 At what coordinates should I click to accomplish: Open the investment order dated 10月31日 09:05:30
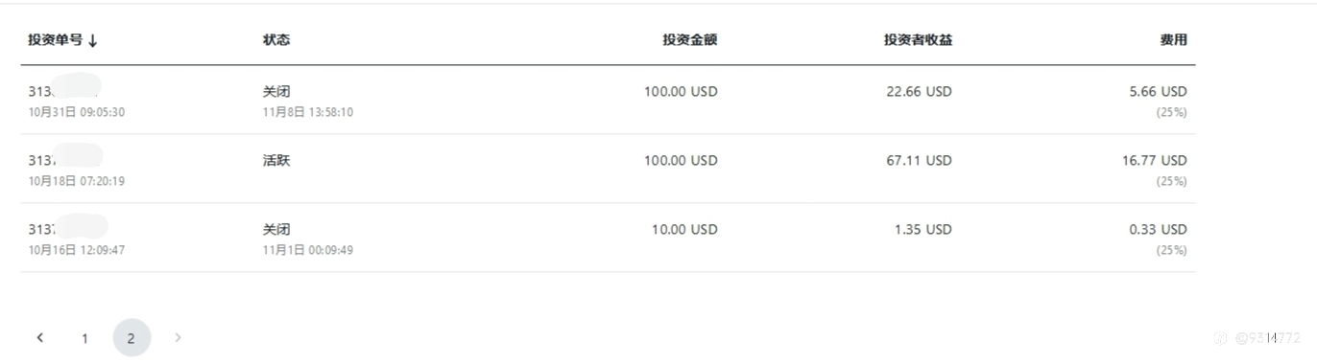click(77, 101)
